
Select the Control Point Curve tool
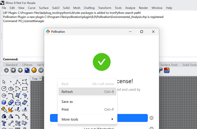point(25,82)
